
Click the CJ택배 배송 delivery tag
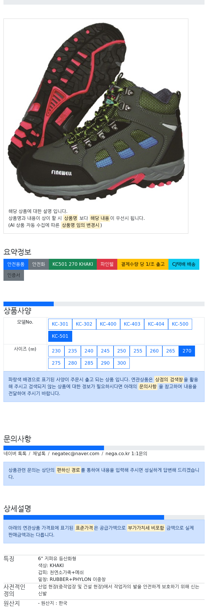[184, 264]
